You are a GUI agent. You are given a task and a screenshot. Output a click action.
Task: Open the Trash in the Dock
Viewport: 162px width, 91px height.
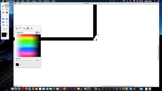150,89
